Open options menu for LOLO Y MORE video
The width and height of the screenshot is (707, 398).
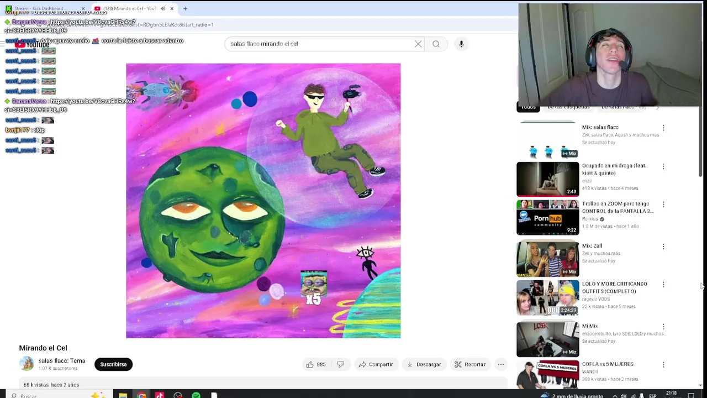[x=663, y=284]
